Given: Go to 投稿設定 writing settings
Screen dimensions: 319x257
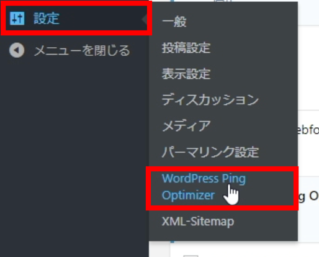Looking at the screenshot, I should (x=186, y=48).
